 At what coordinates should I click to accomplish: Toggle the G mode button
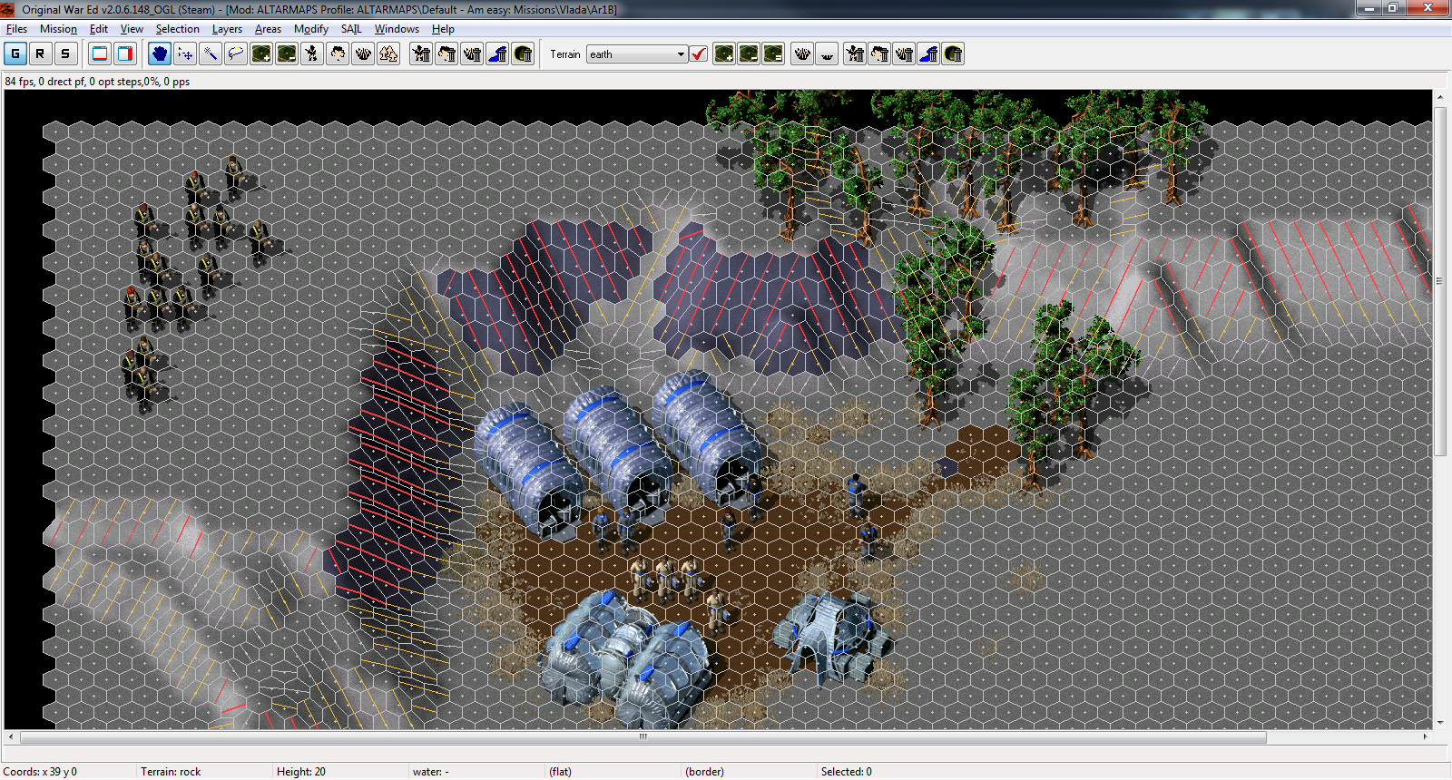tap(15, 54)
